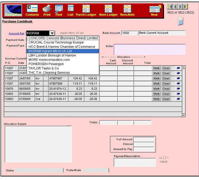Viewport: 199px width, 180px height.
Task: Clear the invoice 20-67439-11 row
Action: [166, 94]
